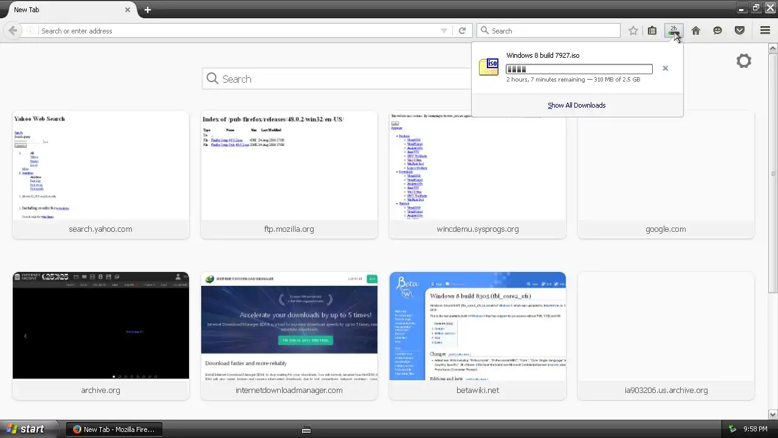Click the address bar field
The width and height of the screenshot is (778, 438).
click(240, 30)
